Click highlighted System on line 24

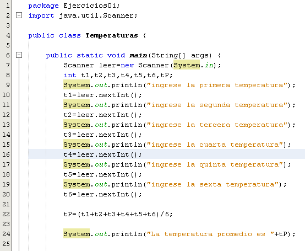(77, 234)
